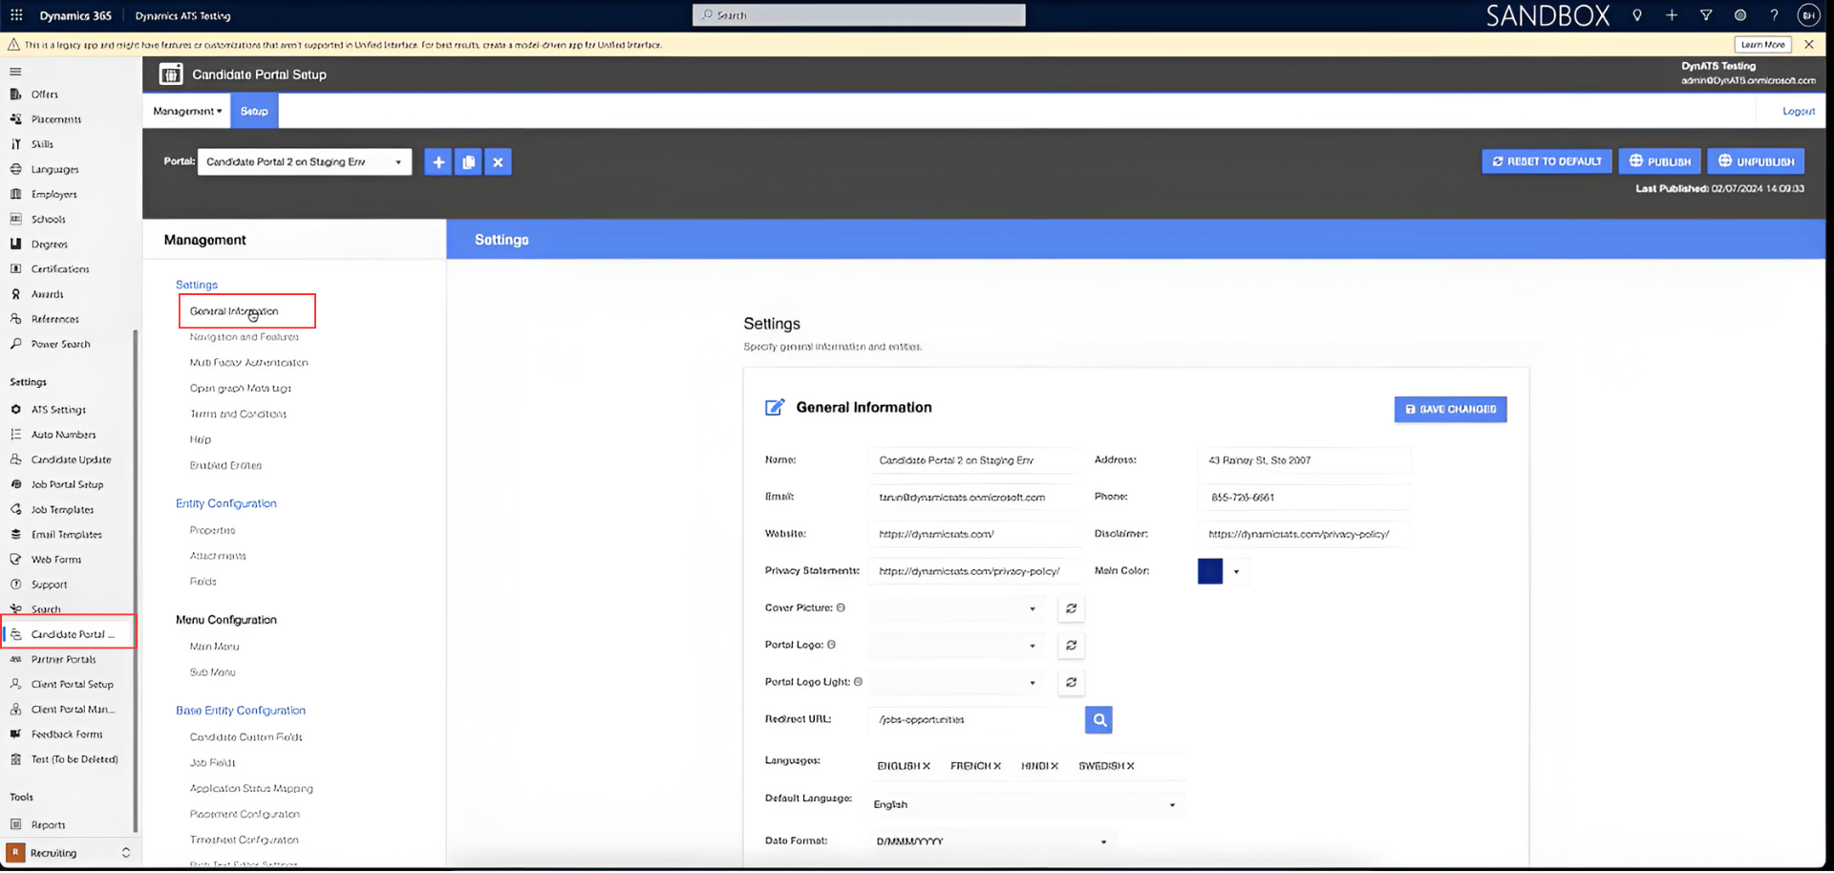The width and height of the screenshot is (1834, 873).
Task: Open Email Templates in sidebar
Action: pyautogui.click(x=66, y=536)
